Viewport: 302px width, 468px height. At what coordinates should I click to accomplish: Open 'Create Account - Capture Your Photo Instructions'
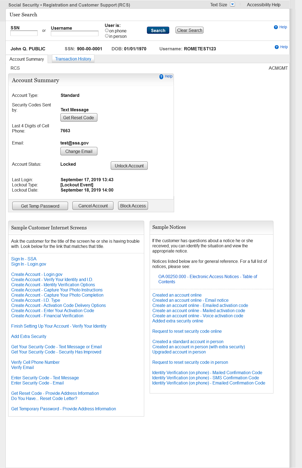tap(57, 290)
